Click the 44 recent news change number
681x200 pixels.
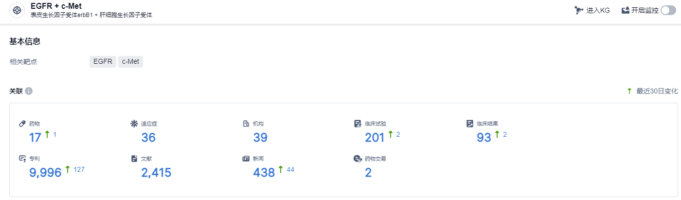pos(290,169)
